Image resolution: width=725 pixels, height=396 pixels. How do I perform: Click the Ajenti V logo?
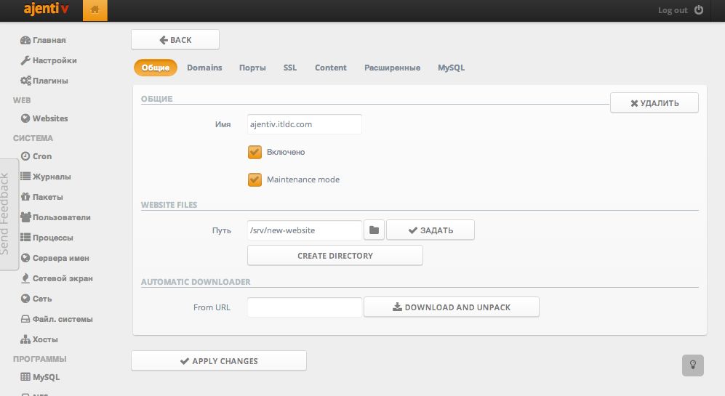click(47, 9)
